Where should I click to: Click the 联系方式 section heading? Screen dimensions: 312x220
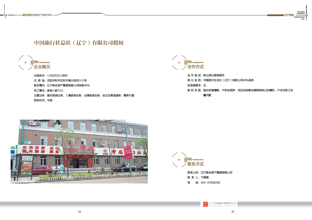click(x=196, y=164)
